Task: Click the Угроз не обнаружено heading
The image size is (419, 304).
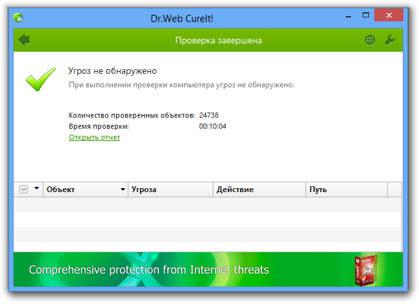Action: [112, 71]
